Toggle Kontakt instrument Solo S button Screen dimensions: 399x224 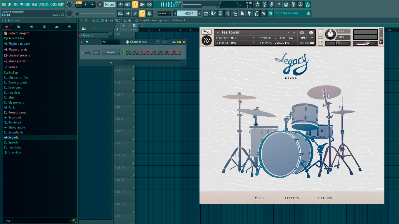(x=320, y=33)
